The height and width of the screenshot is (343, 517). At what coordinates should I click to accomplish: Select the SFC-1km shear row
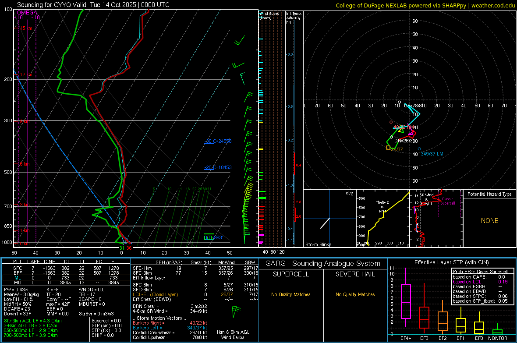195,268
